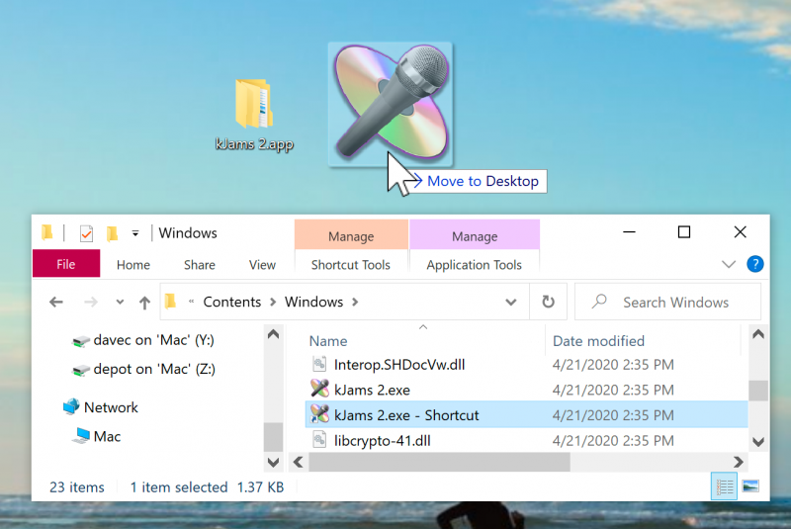Open the address bar history dropdown

click(x=511, y=302)
